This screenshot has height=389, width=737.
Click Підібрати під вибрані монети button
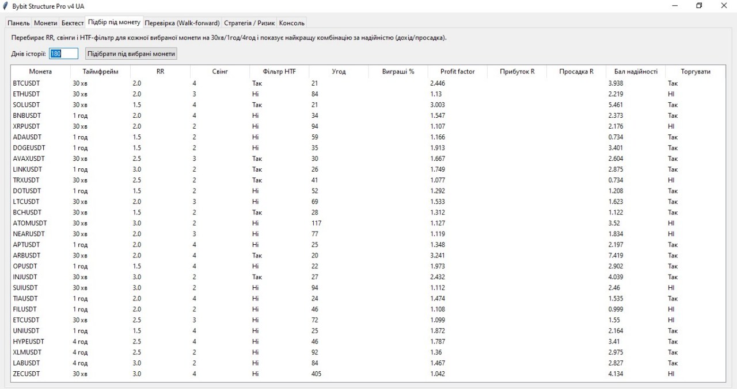[x=131, y=53]
